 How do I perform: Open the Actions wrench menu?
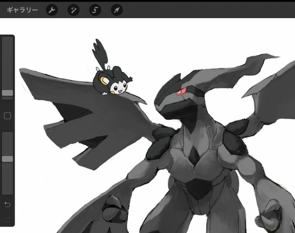[52, 10]
